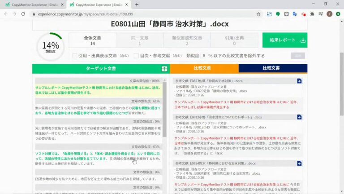344x194 pixels.
Task: Edit the 類似度 percentage threshold field
Action: pos(204,56)
